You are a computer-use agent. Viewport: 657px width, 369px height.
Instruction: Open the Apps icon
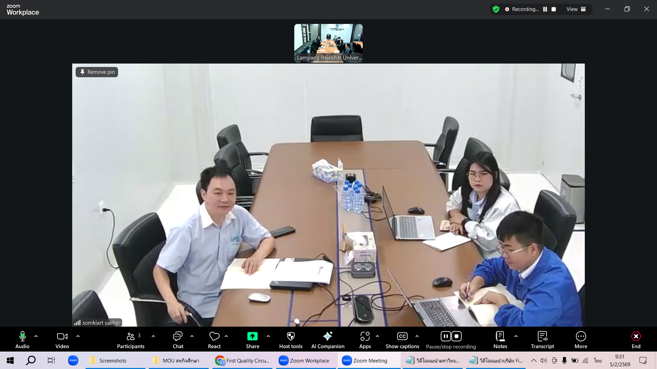click(x=365, y=337)
